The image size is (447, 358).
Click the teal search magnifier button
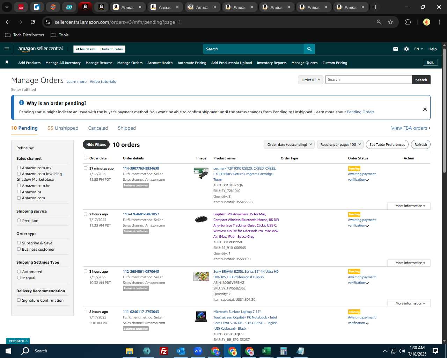309,49
